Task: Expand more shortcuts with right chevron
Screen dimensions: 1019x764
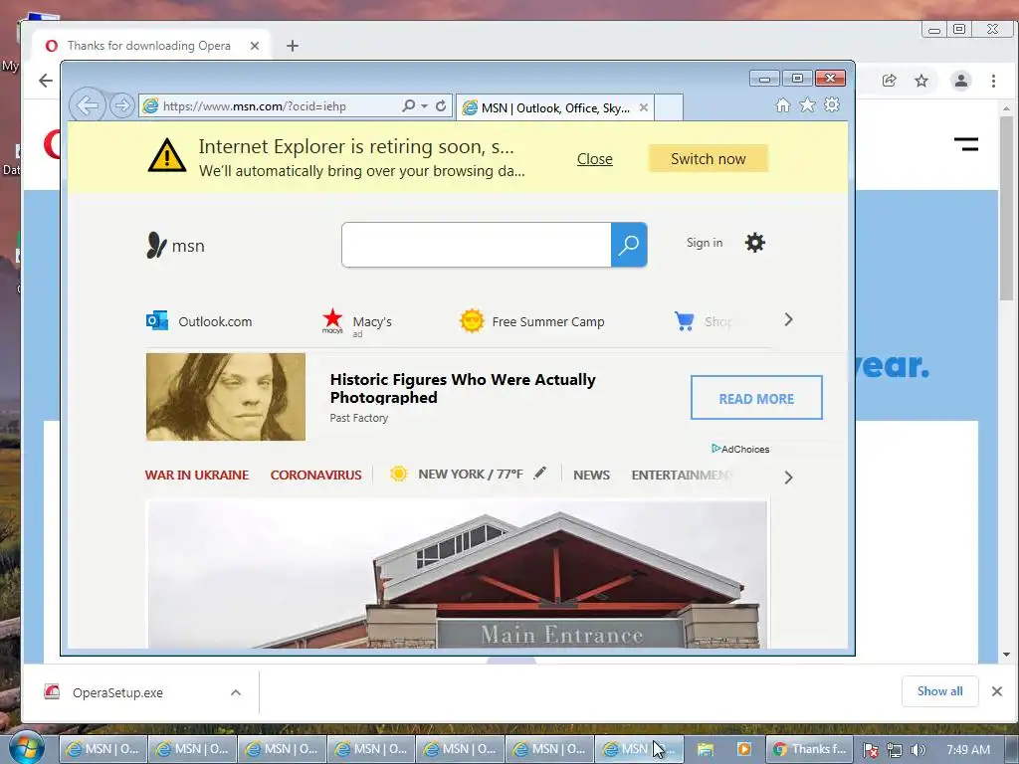Action: (x=788, y=319)
